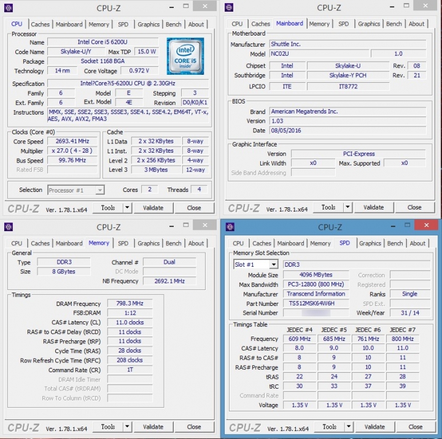Select CPU tab in SPD window
Viewport: 442px width, 439px height.
(238, 243)
